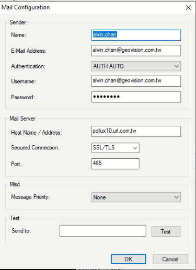Open the Authentication dropdown showing AUTH AUTO

pyautogui.click(x=136, y=66)
